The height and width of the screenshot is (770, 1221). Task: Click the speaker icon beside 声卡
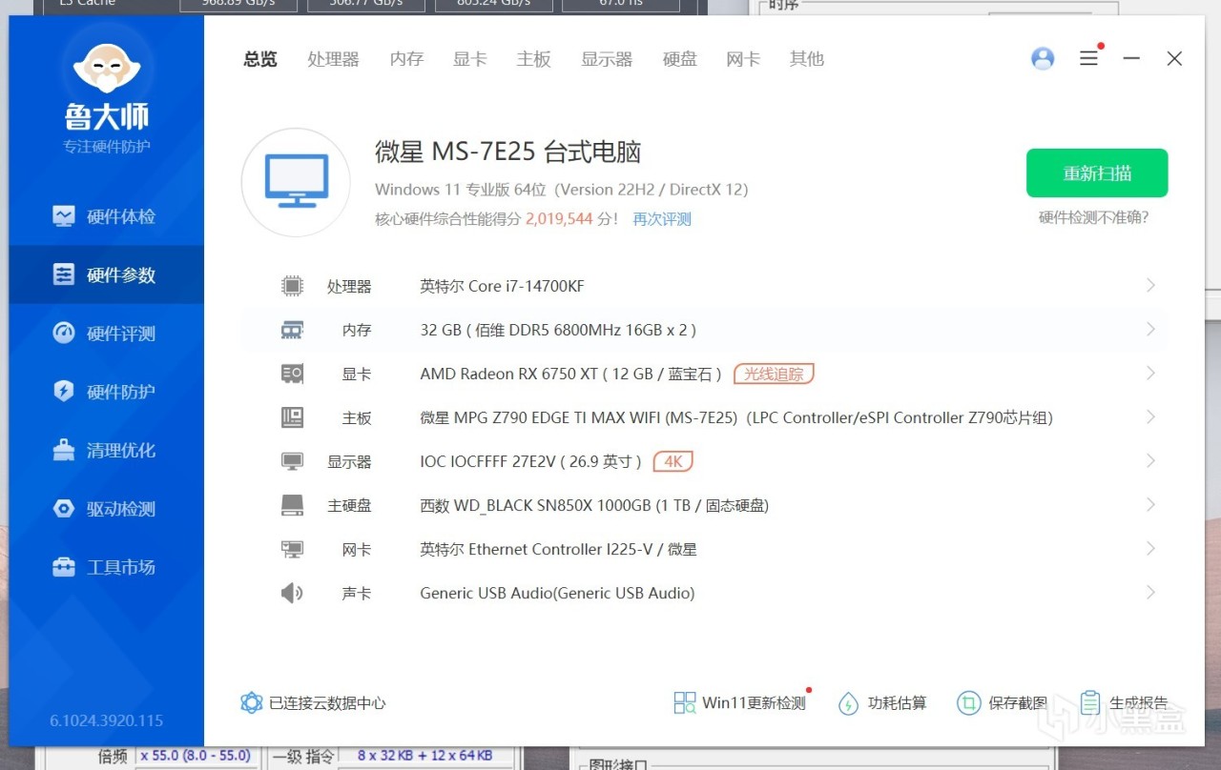[292, 593]
